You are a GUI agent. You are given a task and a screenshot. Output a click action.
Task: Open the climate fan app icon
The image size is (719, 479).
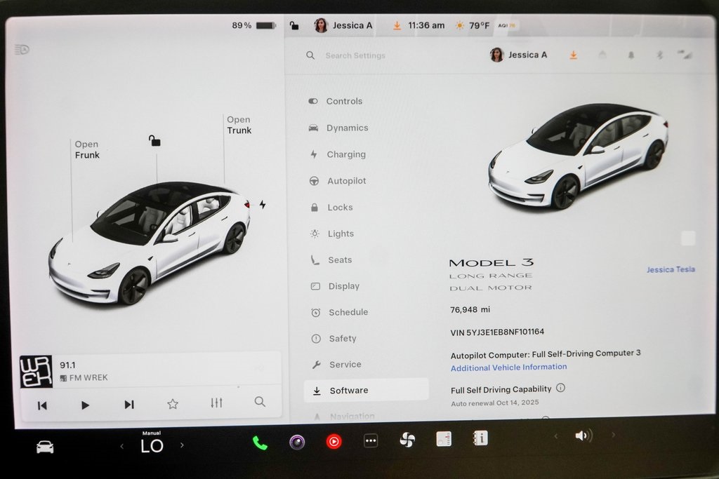coord(407,440)
